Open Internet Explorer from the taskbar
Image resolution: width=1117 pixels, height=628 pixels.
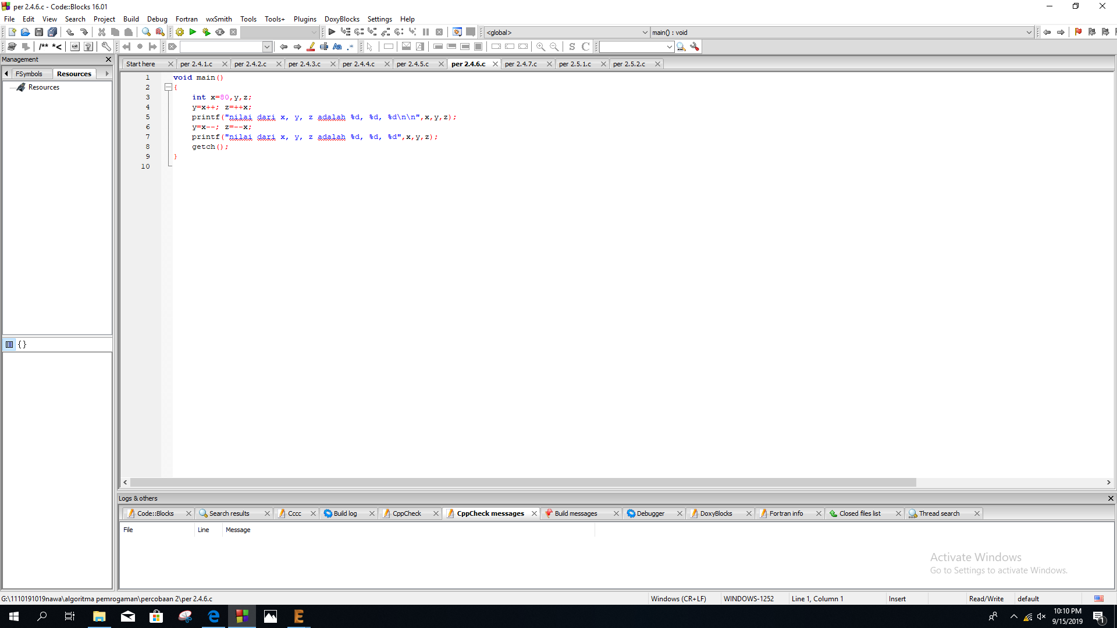(x=214, y=616)
